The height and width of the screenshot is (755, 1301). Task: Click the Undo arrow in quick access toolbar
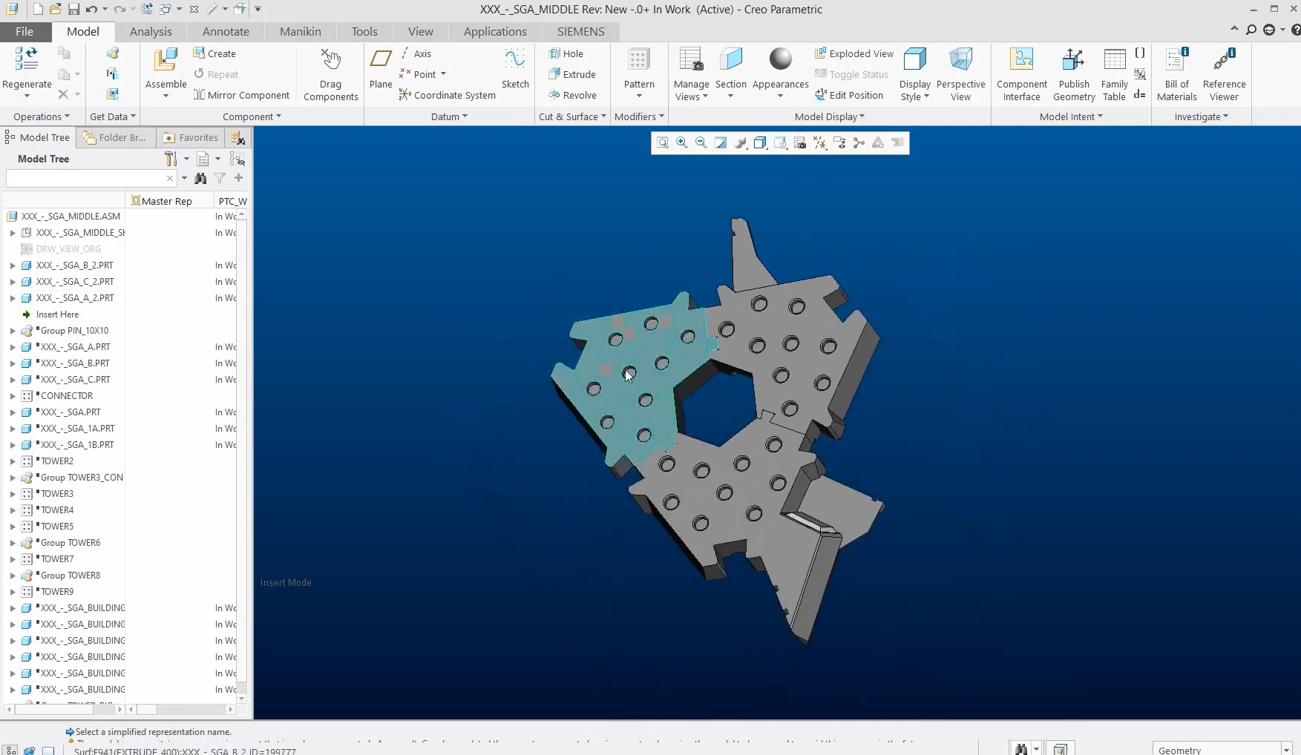pos(91,10)
